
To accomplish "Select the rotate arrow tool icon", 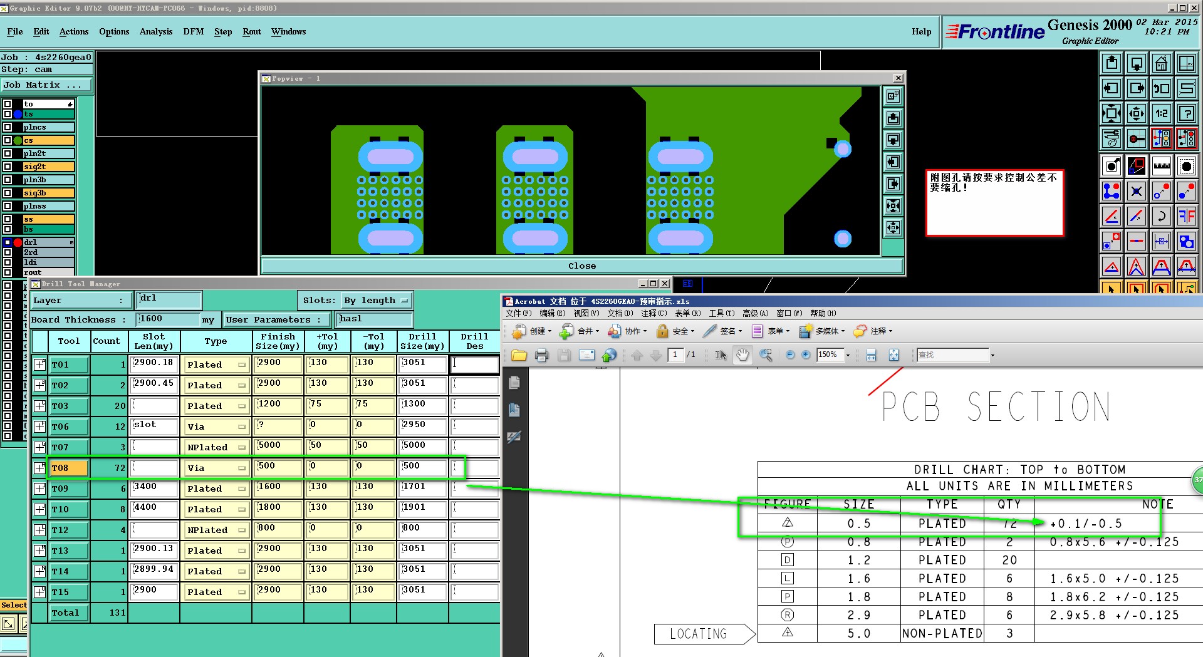I will click(x=1161, y=216).
